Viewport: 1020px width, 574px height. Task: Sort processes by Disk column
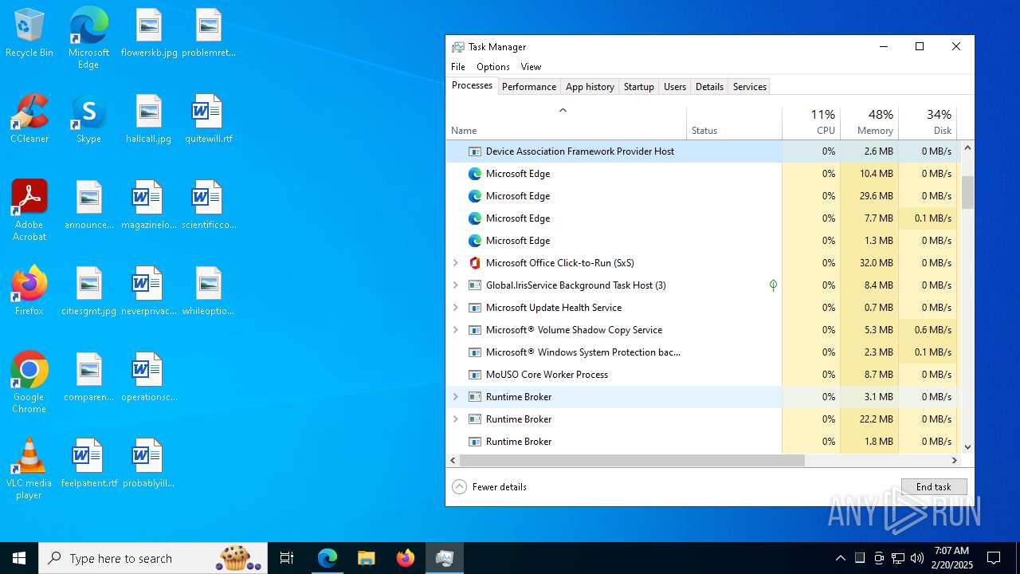tap(928, 123)
